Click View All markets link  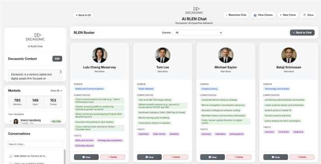[56, 91]
